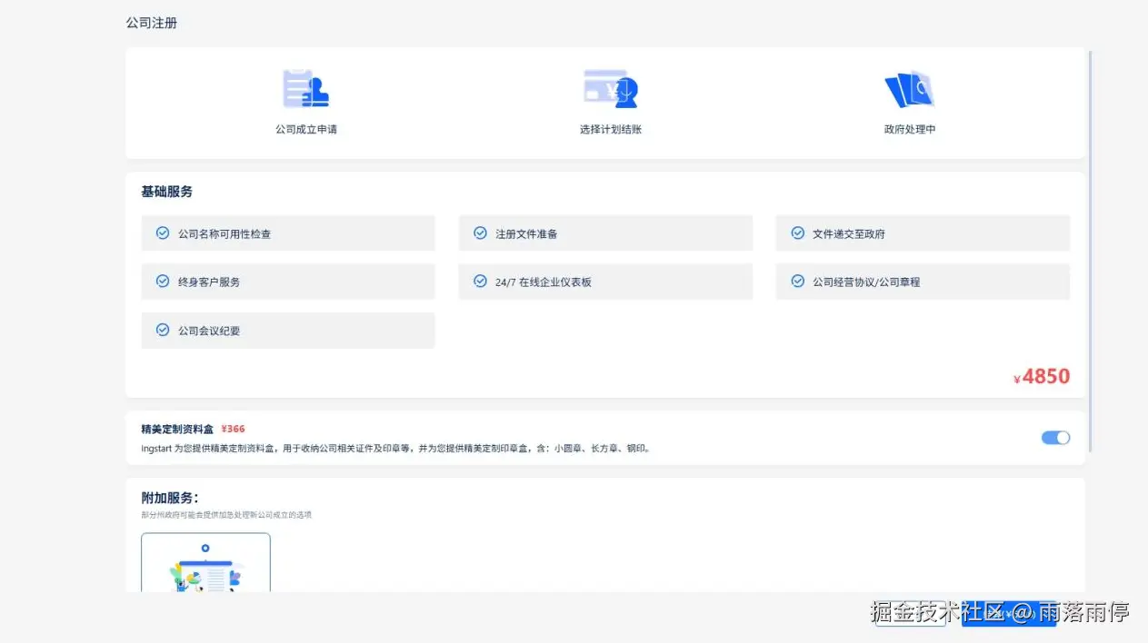Click the 政府处理中 step label
Image resolution: width=1148 pixels, height=643 pixels.
pyautogui.click(x=910, y=129)
